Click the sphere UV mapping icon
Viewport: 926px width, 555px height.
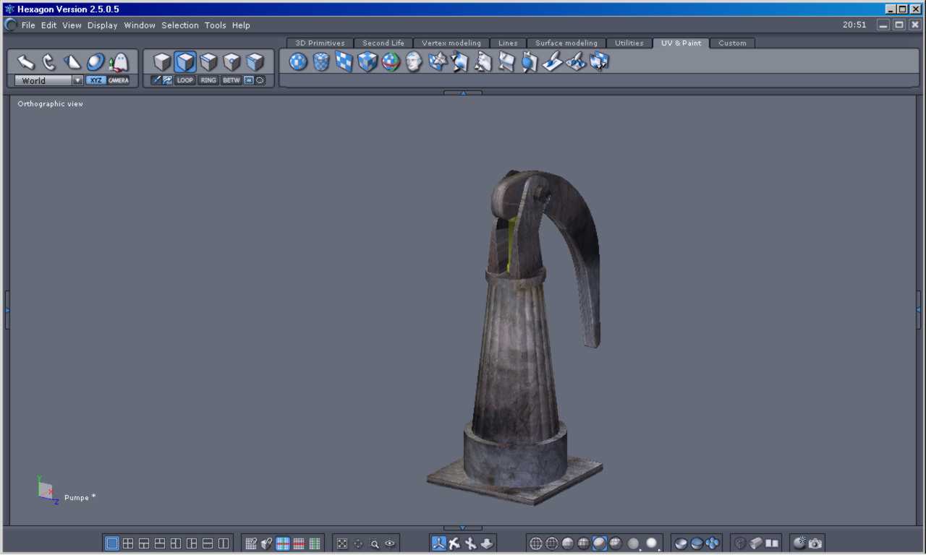pyautogui.click(x=298, y=62)
